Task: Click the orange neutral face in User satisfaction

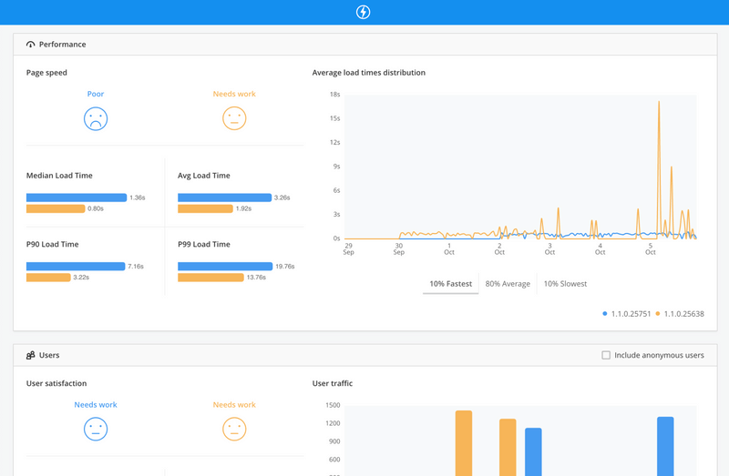Action: click(x=234, y=429)
